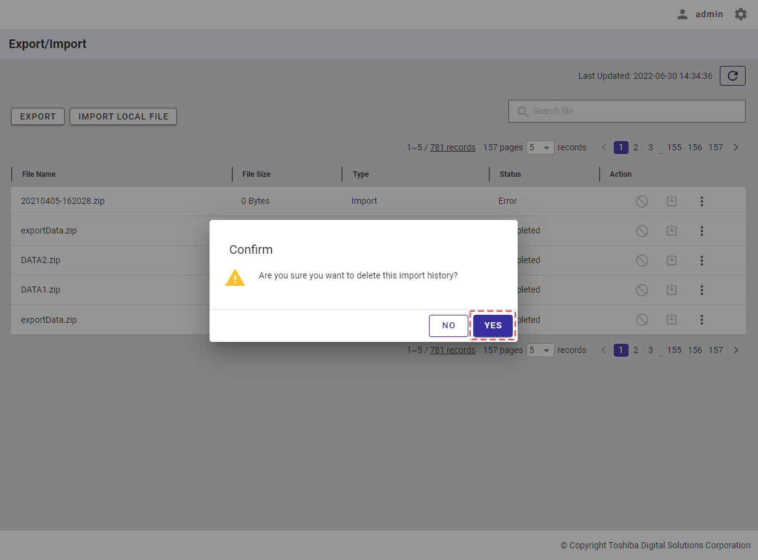The width and height of the screenshot is (758, 560).
Task: Go to next page in bottom pagination
Action: pos(736,350)
